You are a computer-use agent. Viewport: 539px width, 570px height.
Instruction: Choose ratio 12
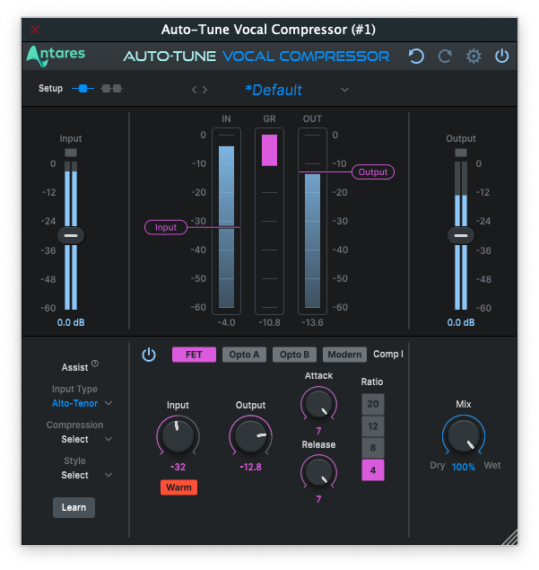[373, 426]
